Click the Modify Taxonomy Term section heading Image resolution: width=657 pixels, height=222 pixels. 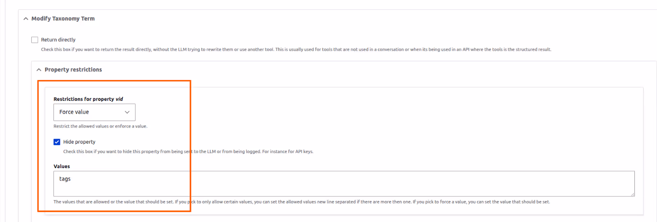pos(63,18)
